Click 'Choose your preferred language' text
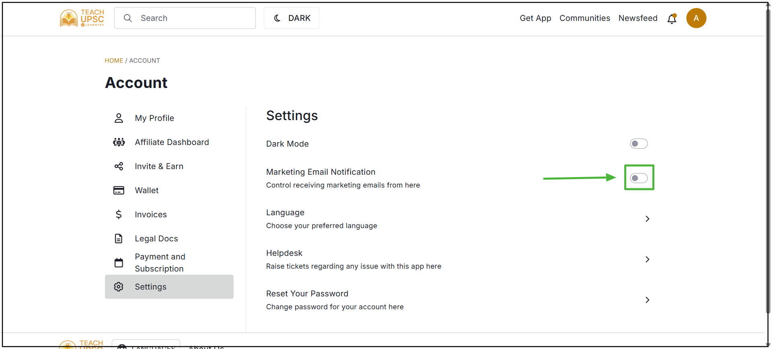 coord(322,226)
